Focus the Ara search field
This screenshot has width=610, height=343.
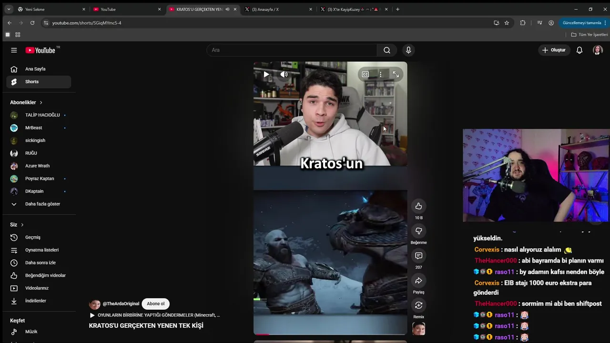(x=292, y=50)
